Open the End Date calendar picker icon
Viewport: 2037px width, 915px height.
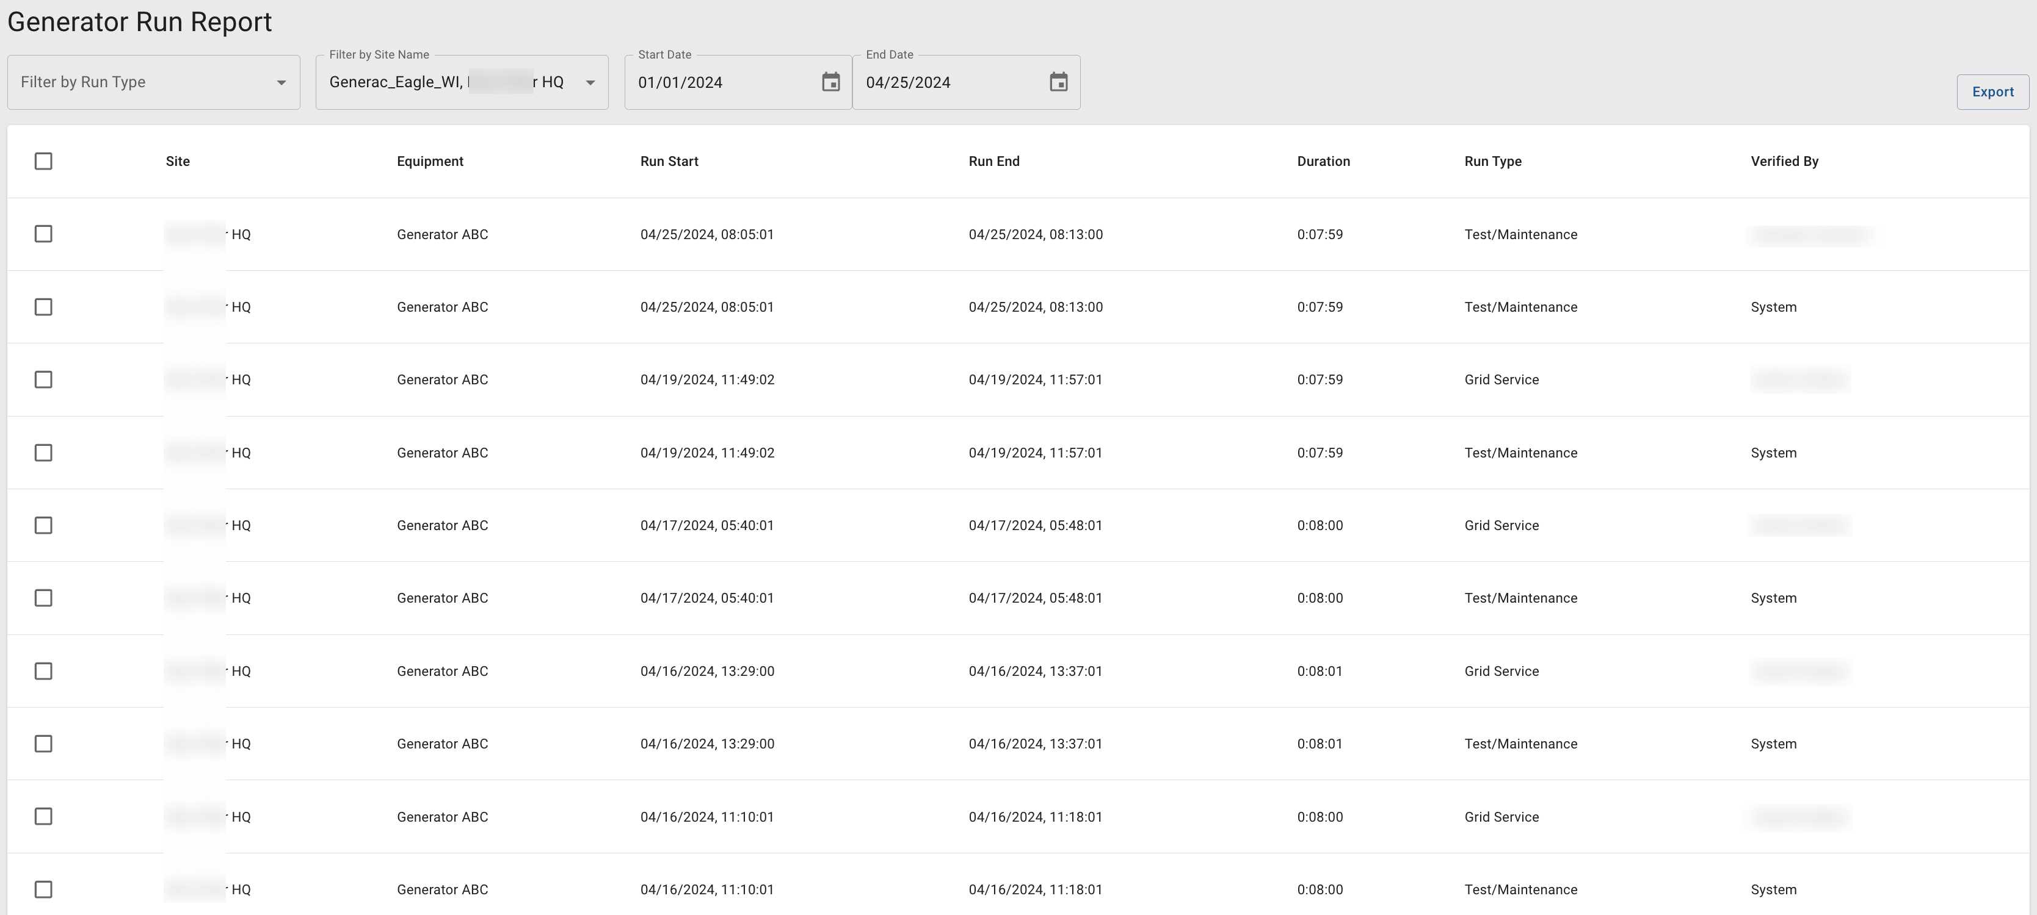click(1058, 82)
